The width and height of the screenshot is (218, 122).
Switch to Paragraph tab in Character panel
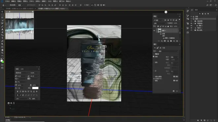click(x=22, y=69)
